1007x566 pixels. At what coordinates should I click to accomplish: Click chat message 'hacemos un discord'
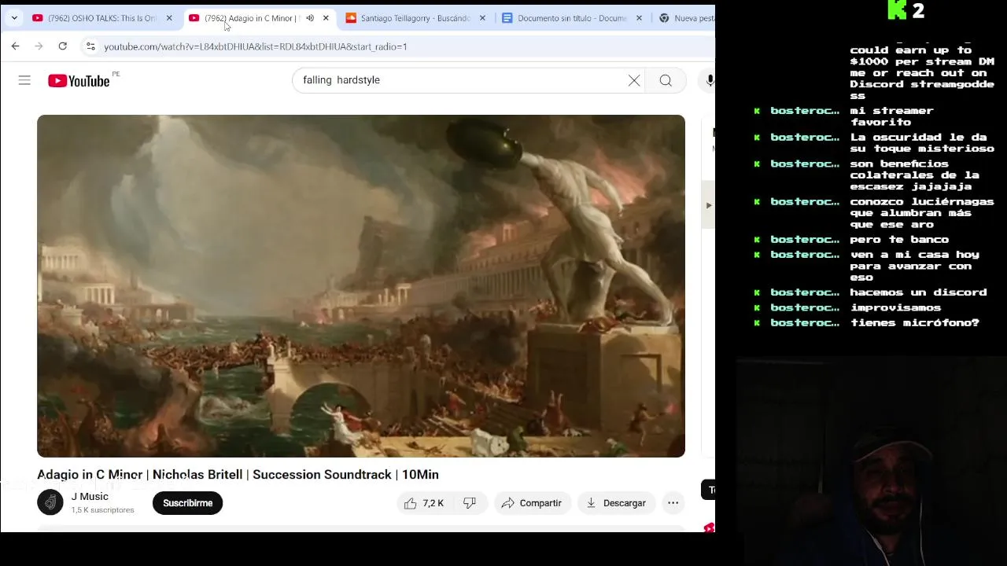click(x=918, y=292)
